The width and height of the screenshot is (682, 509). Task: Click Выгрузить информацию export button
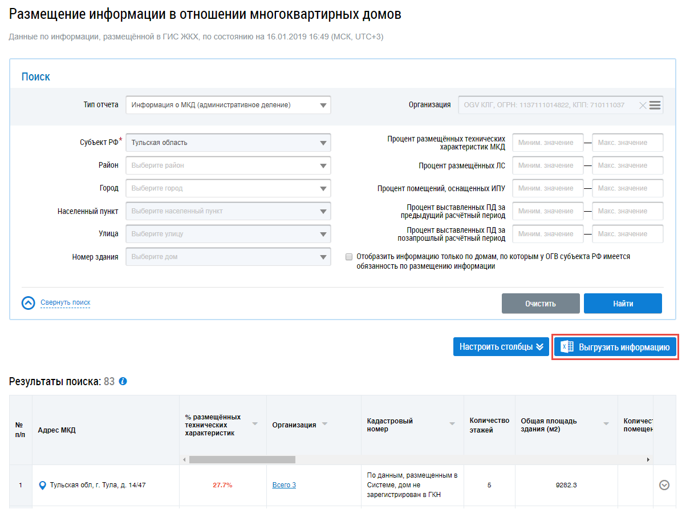(x=615, y=347)
